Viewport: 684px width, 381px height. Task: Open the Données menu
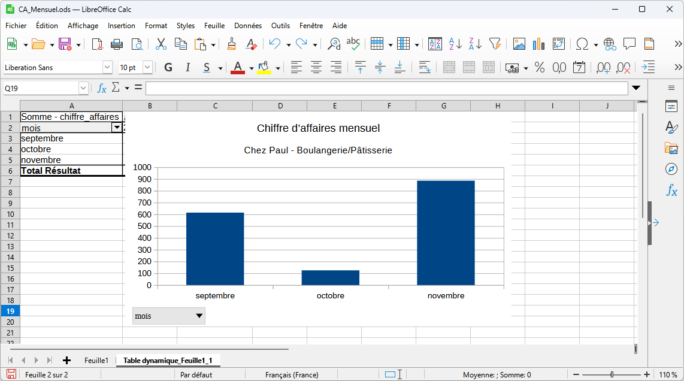click(x=247, y=26)
